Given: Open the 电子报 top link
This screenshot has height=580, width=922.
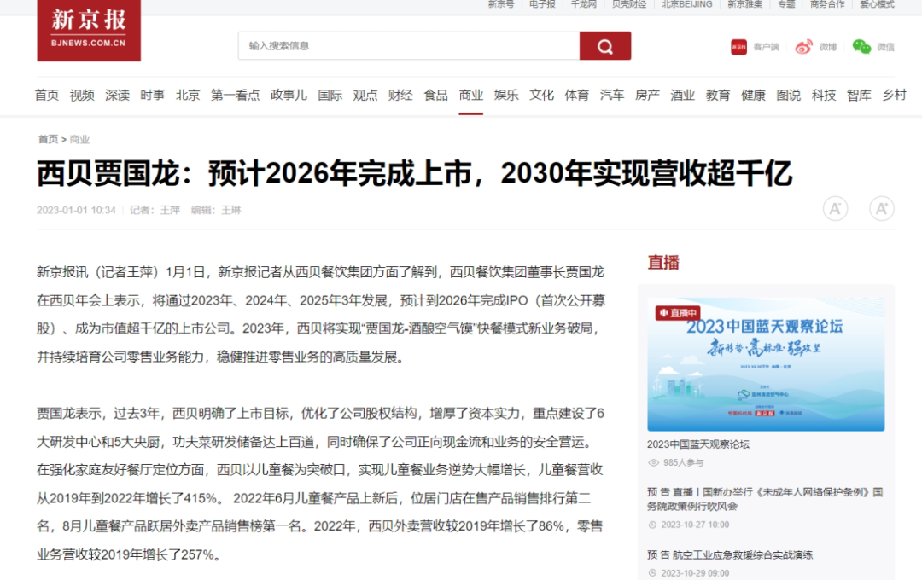Looking at the screenshot, I should coord(542,4).
